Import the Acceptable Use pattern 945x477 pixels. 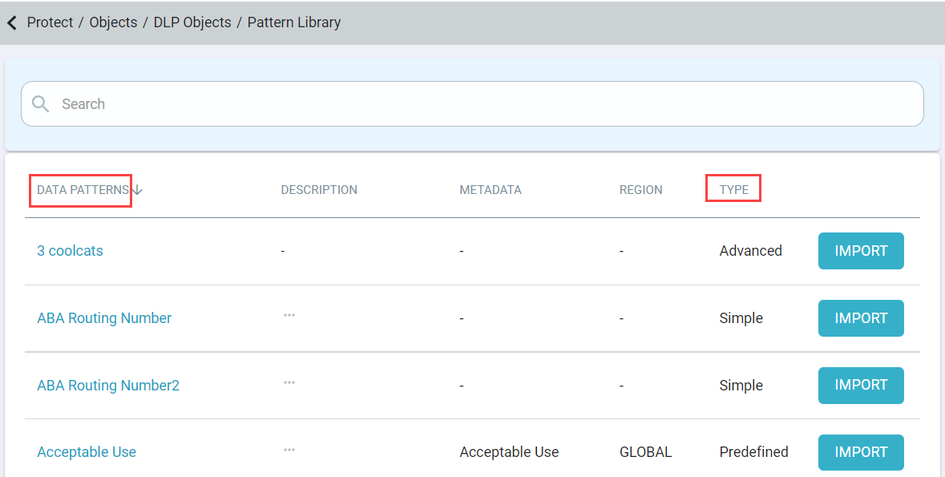point(861,452)
